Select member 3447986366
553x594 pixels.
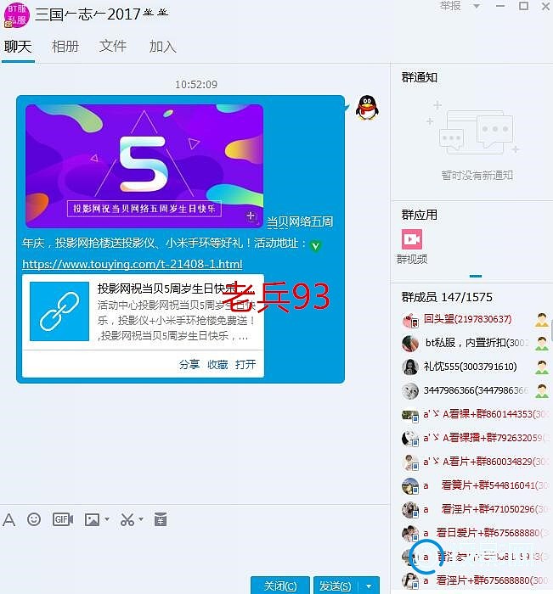[x=475, y=390]
